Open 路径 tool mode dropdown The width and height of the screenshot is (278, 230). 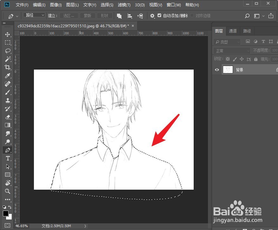coord(34,15)
